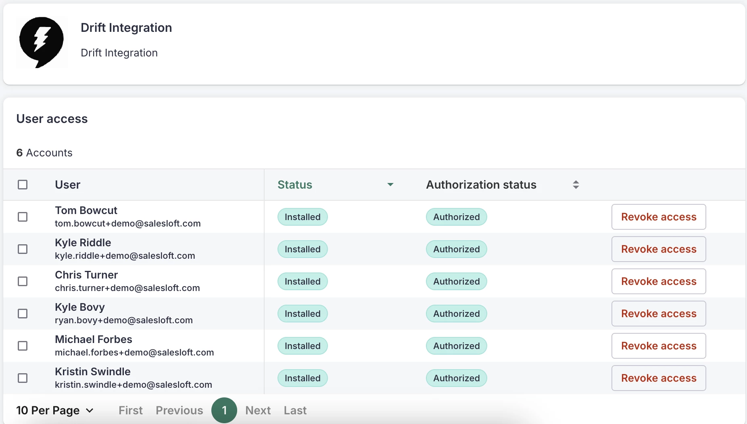
Task: Click the tom.bowcut+demo@salesloft.com email
Action: tap(128, 224)
